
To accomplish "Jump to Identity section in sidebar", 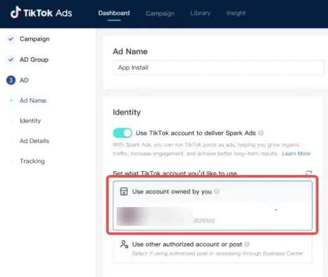I will [x=30, y=121].
